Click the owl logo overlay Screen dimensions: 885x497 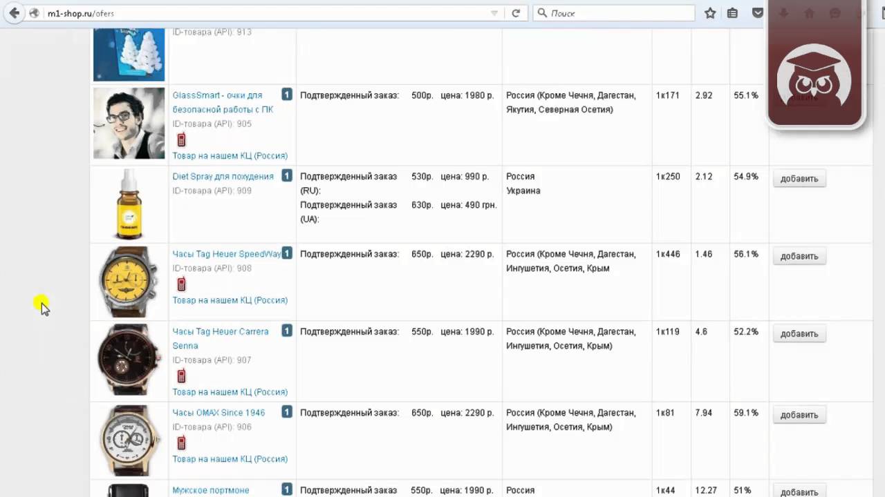816,76
